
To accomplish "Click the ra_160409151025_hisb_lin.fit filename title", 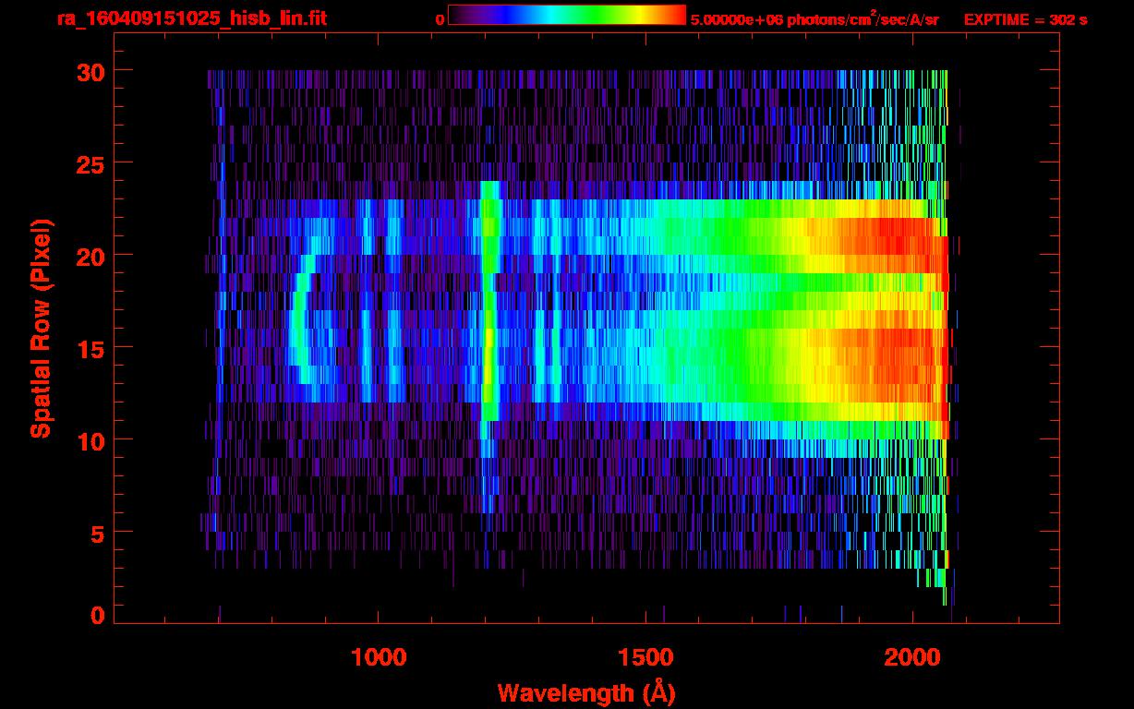I will click(x=190, y=18).
